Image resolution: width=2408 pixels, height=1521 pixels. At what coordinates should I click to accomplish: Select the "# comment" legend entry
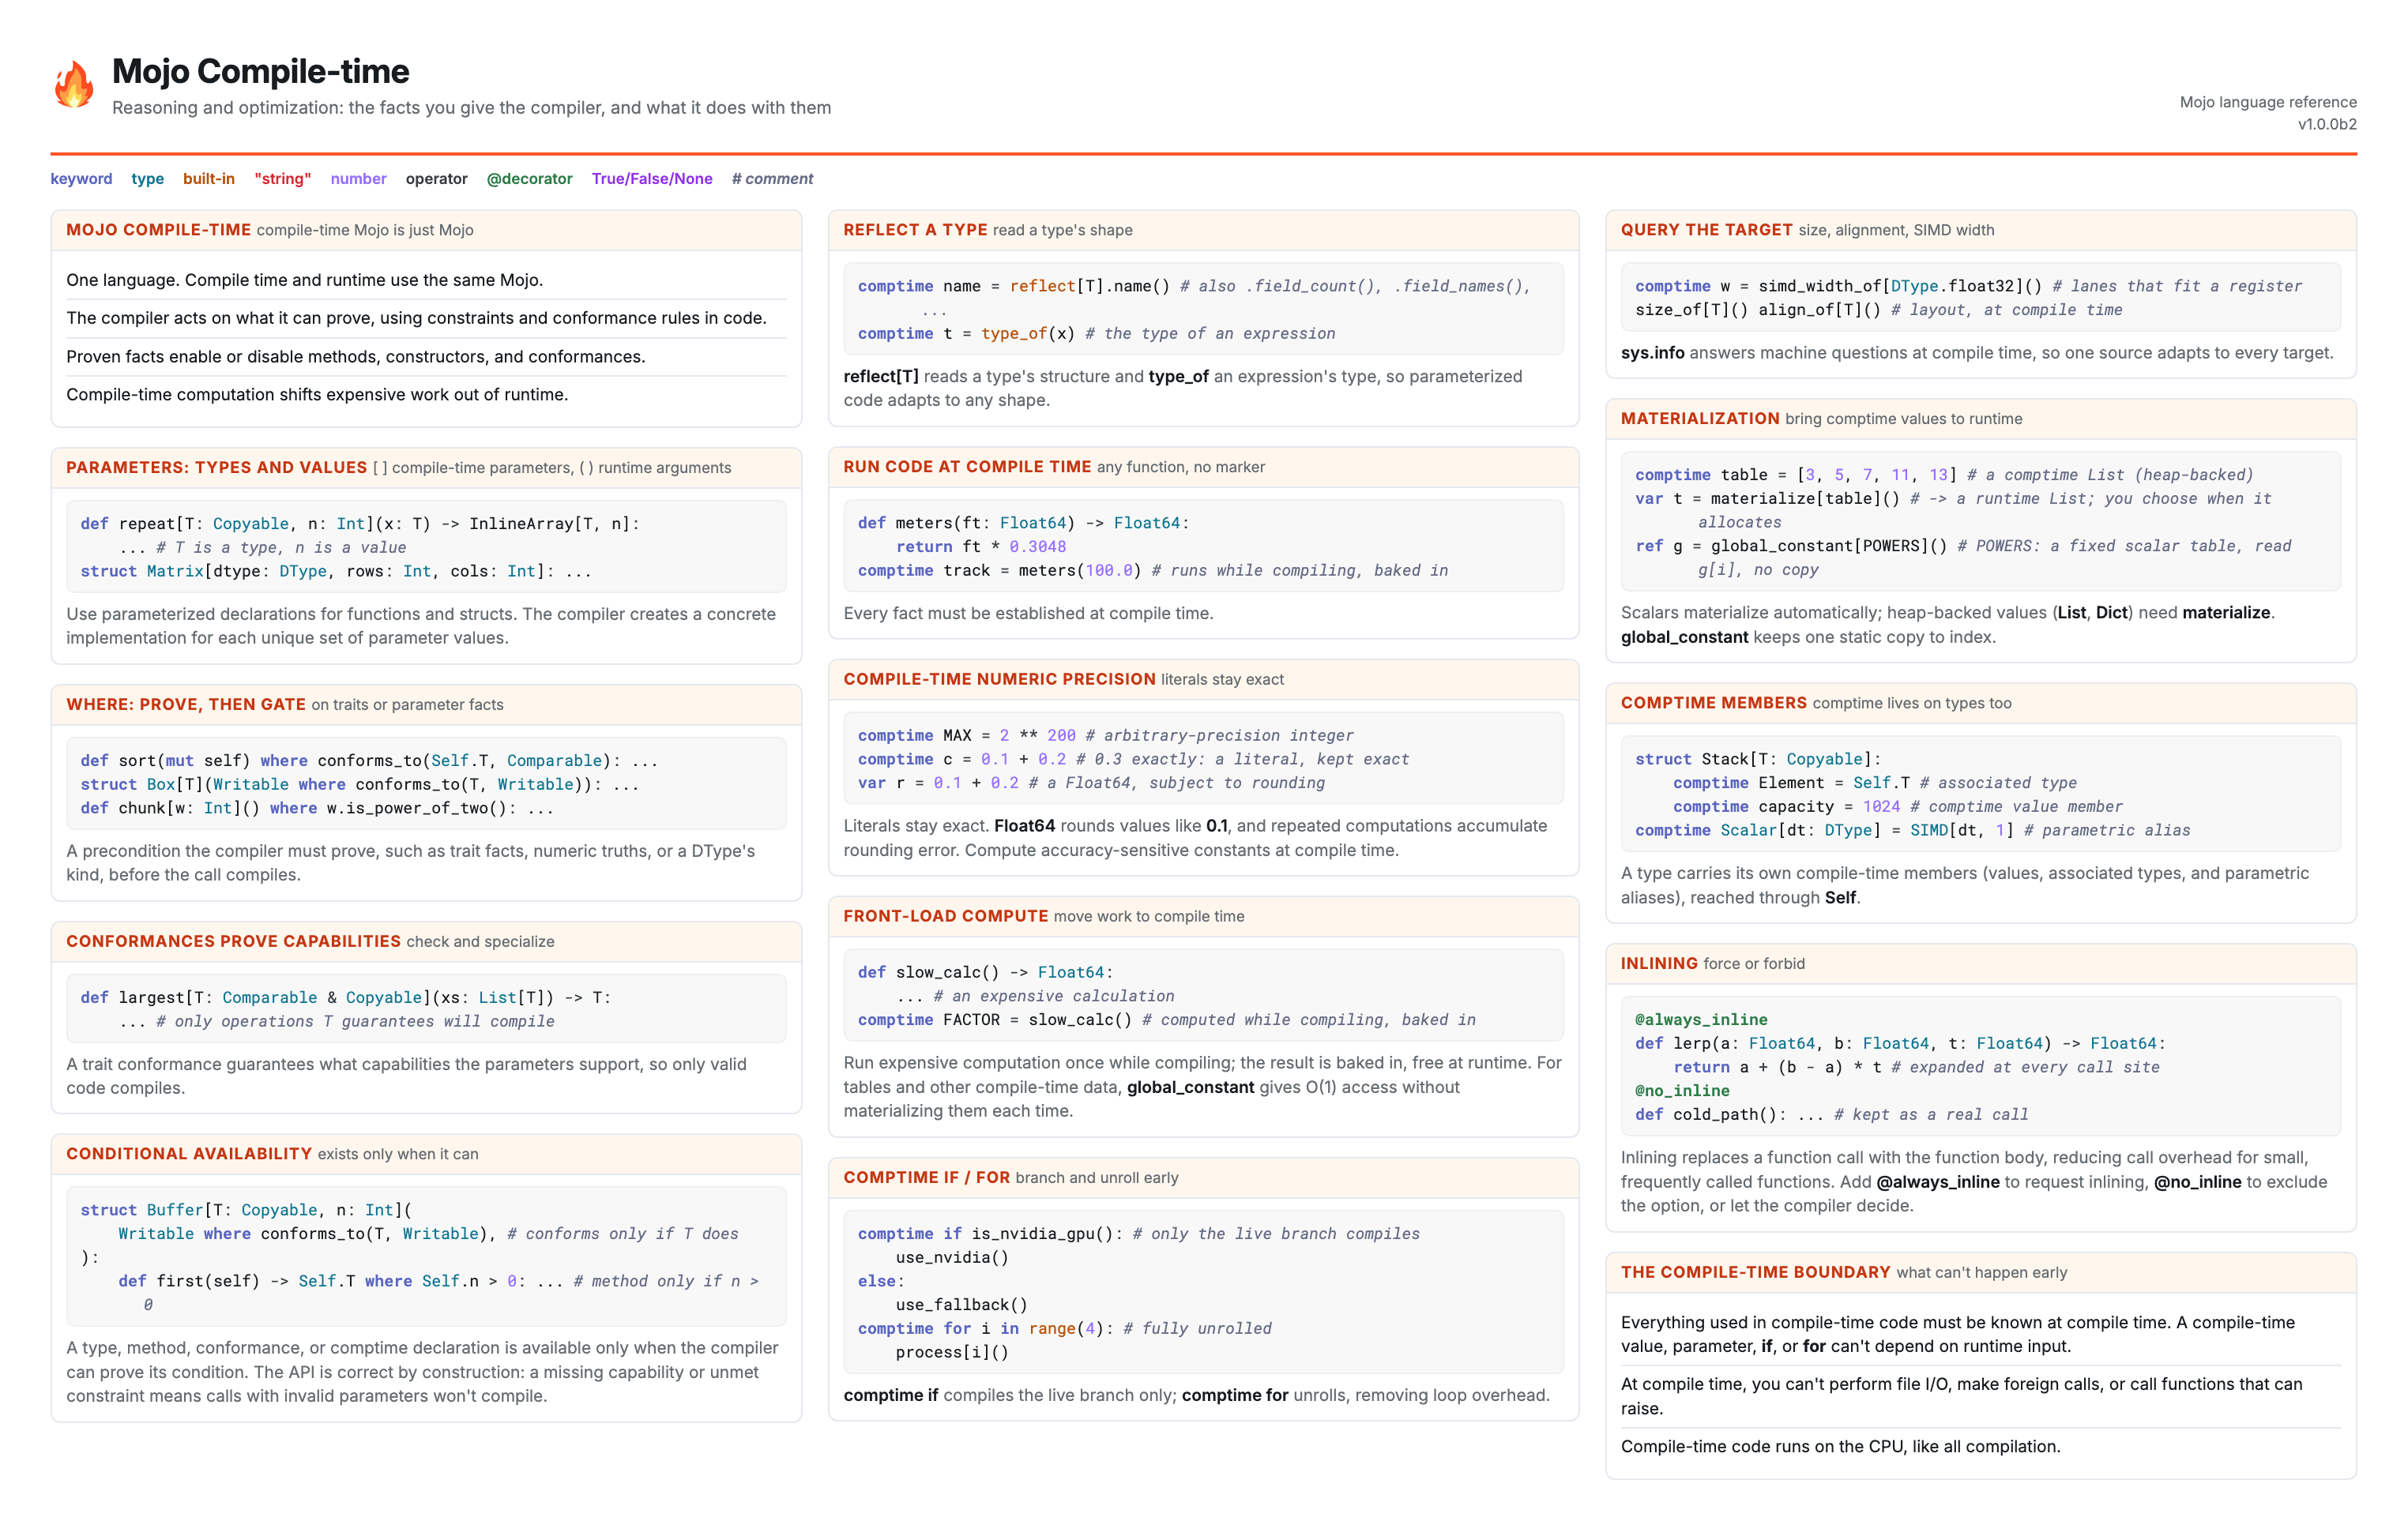click(772, 179)
